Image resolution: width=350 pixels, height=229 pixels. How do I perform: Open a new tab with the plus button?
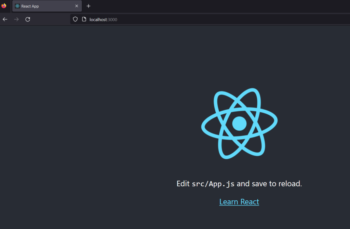88,6
